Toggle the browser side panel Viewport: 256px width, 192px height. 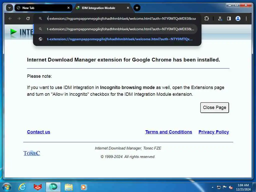(x=229, y=18)
